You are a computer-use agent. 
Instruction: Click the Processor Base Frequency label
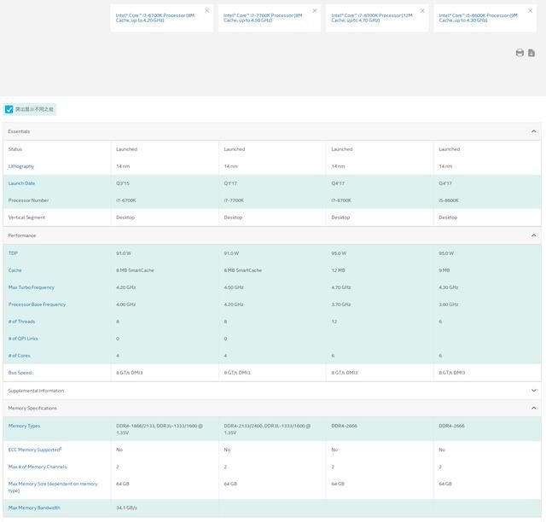click(37, 304)
